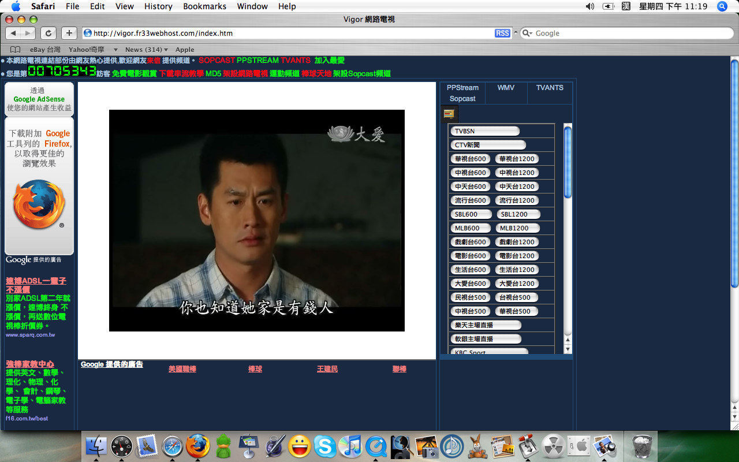Image resolution: width=739 pixels, height=462 pixels.
Task: Play the TVBSN channel
Action: pyautogui.click(x=485, y=131)
